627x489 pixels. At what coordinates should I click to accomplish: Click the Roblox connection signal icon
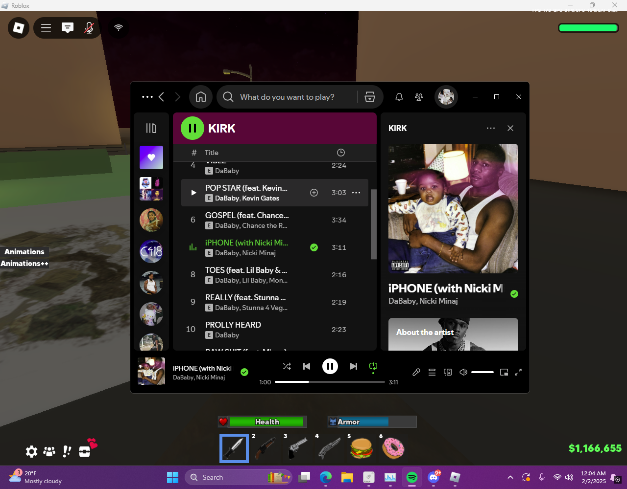(x=119, y=28)
